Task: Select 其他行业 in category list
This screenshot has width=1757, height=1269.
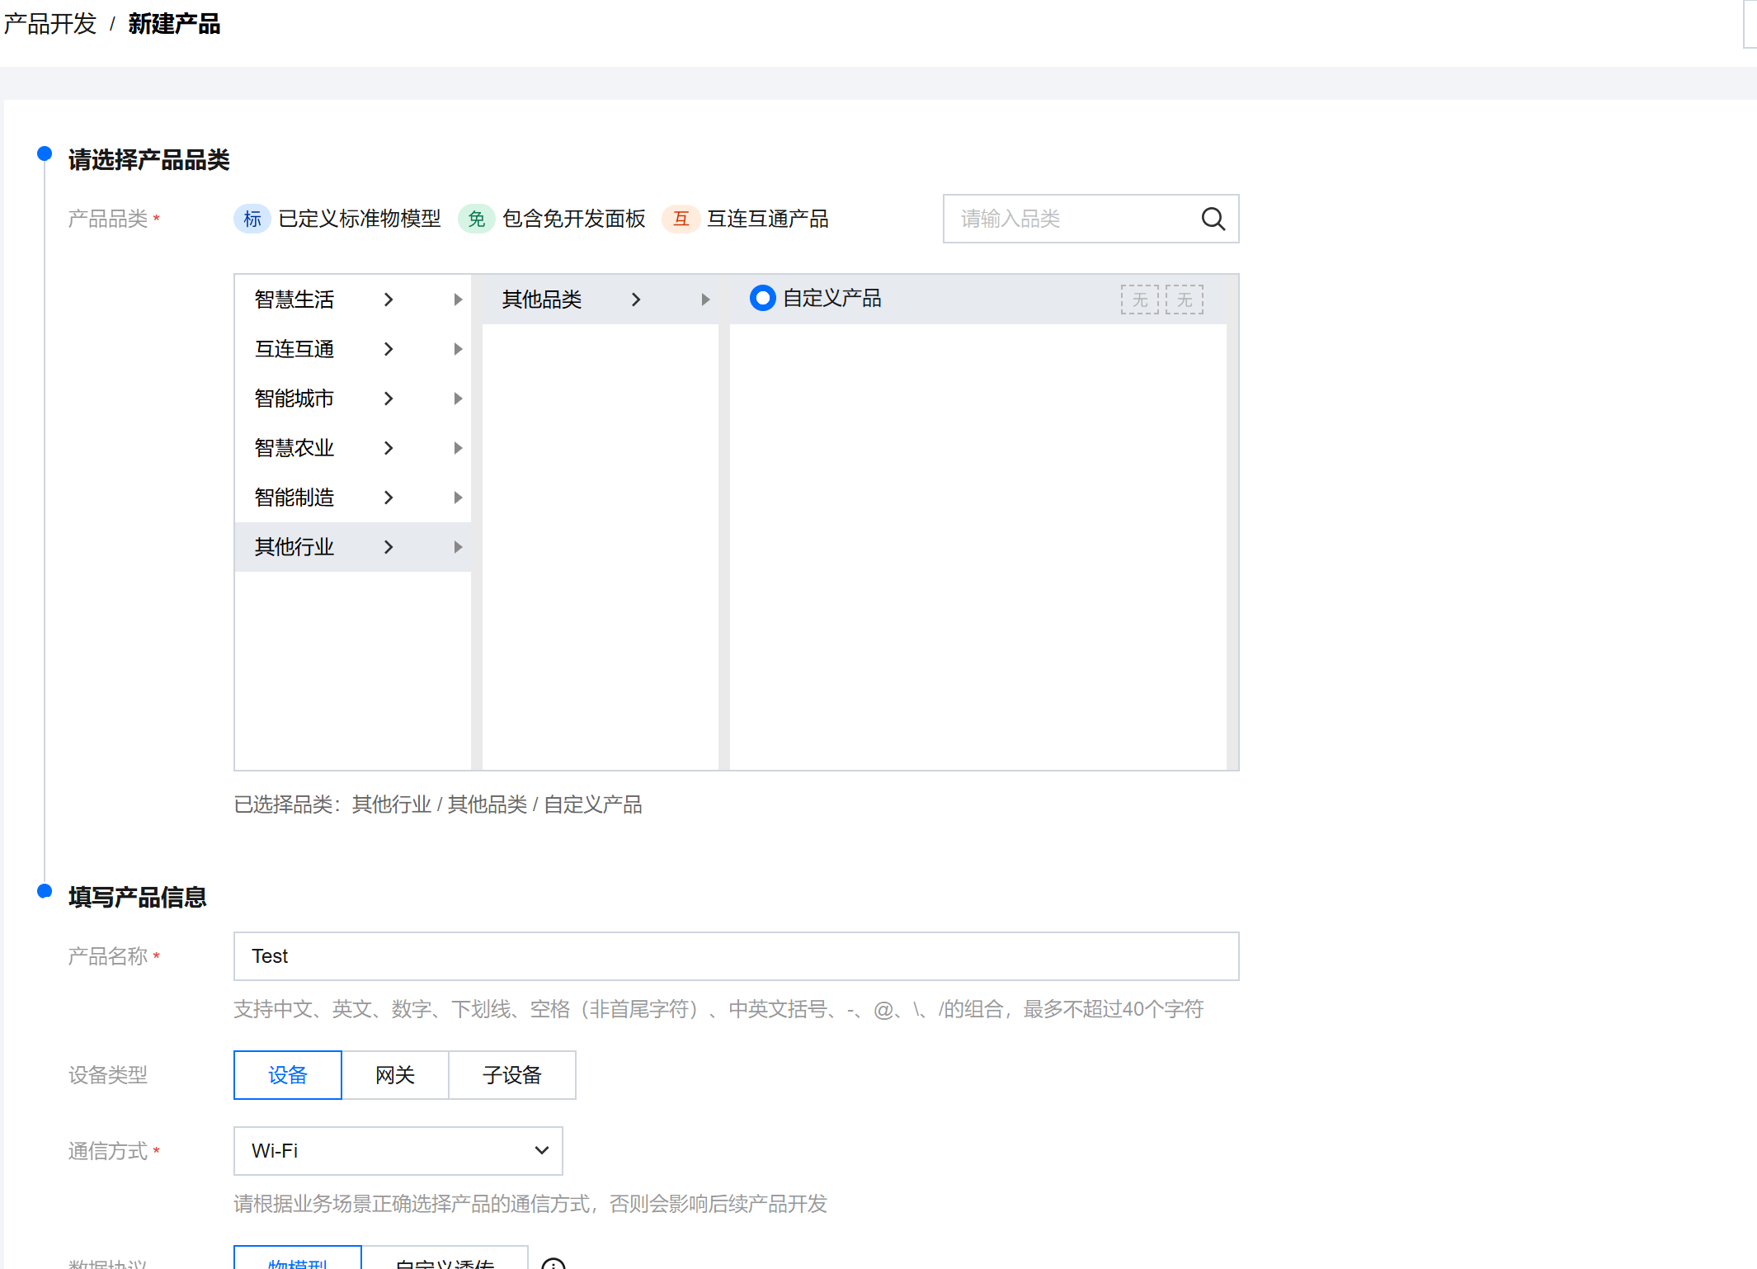Action: (x=294, y=547)
